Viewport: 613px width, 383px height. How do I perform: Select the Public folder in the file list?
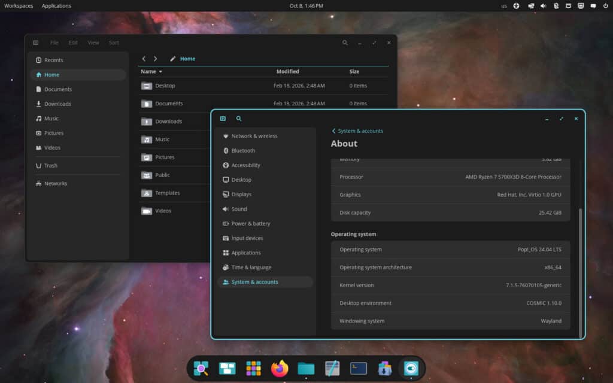tap(174, 175)
